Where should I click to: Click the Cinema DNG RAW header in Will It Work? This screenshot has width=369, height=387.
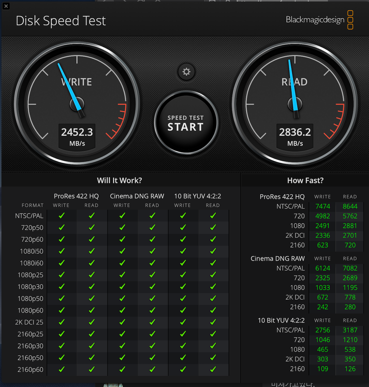137,196
